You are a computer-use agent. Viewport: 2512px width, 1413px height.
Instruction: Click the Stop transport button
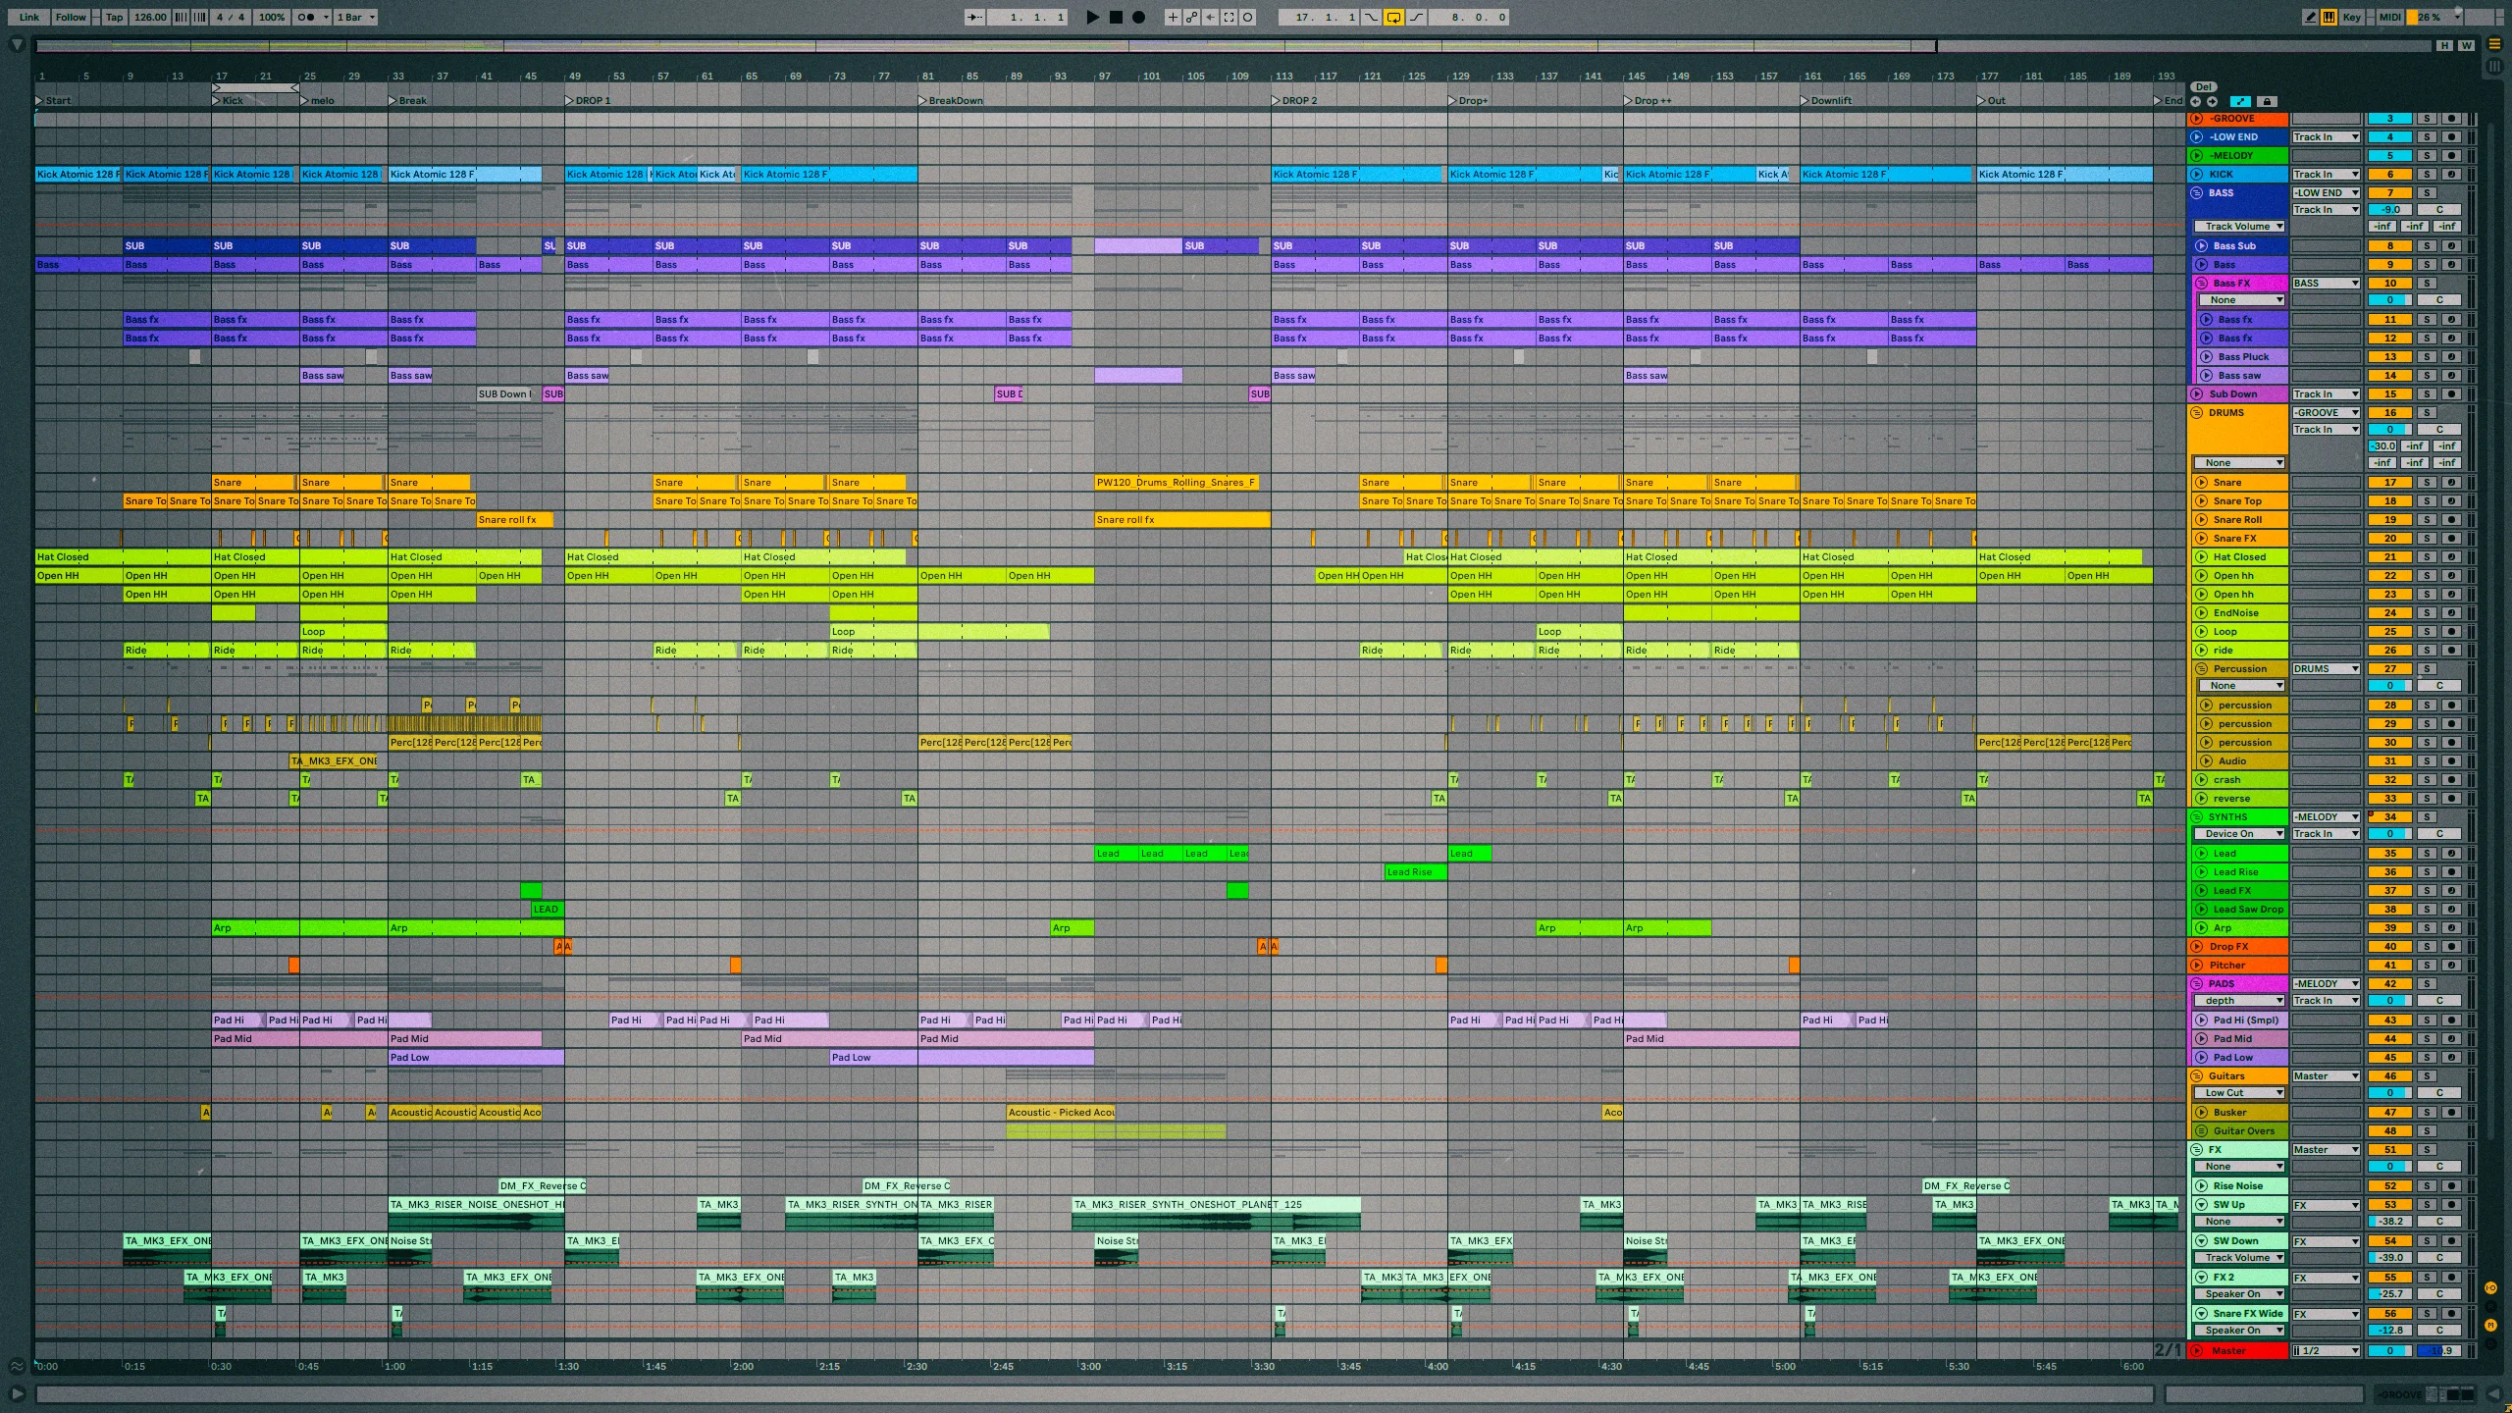(1116, 17)
